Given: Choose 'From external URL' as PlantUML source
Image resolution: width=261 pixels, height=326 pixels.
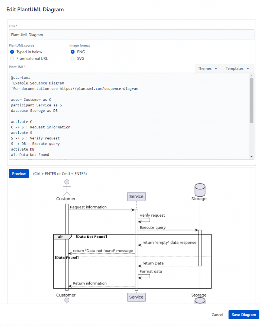Looking at the screenshot, I should coord(12,58).
